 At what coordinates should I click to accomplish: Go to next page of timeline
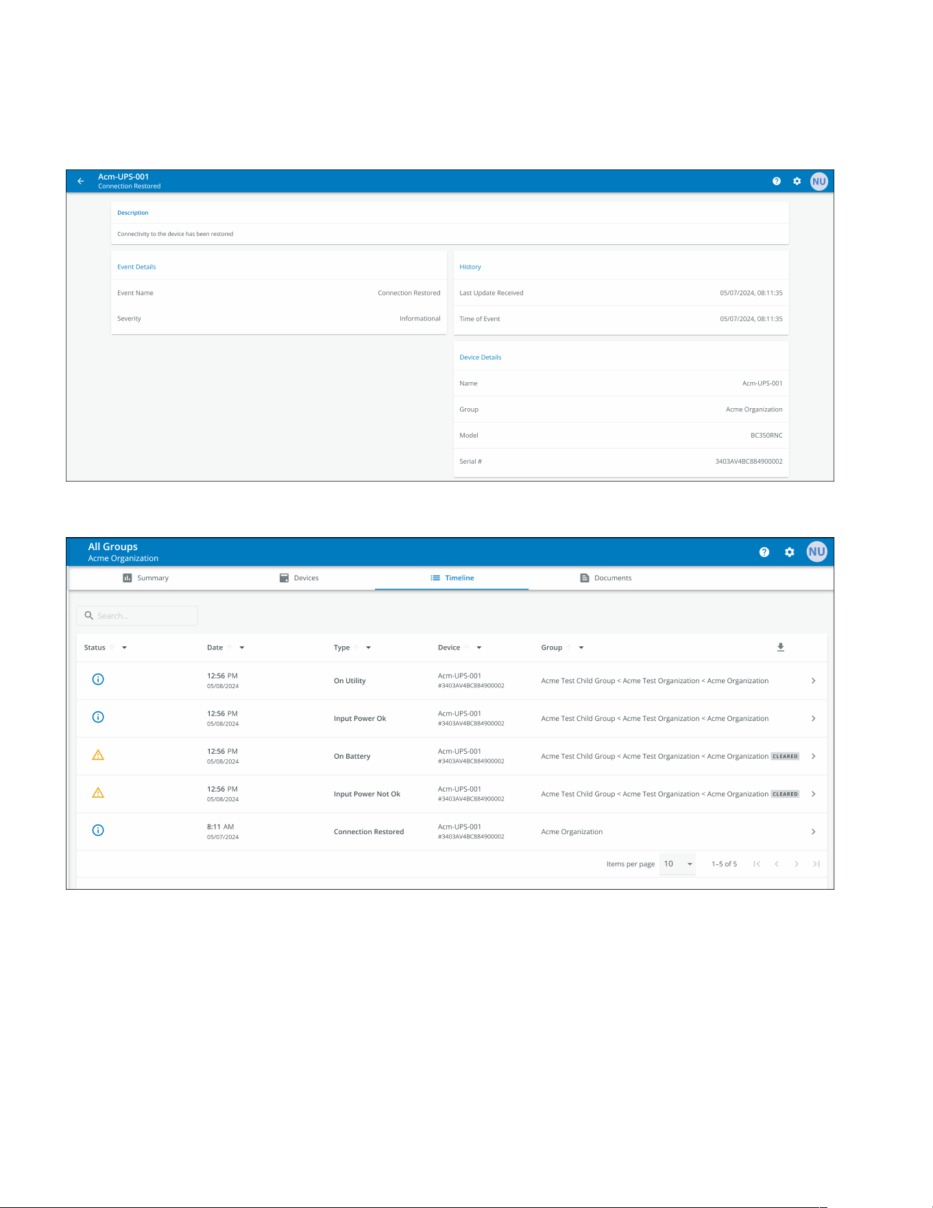pyautogui.click(x=797, y=864)
